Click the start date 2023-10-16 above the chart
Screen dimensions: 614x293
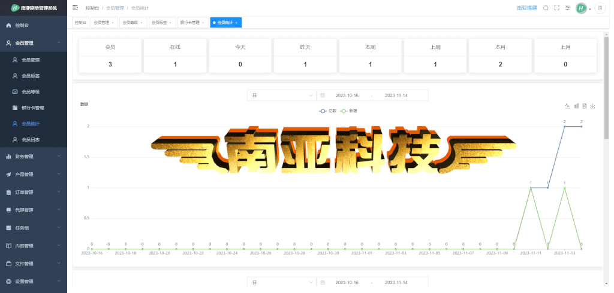coord(347,95)
